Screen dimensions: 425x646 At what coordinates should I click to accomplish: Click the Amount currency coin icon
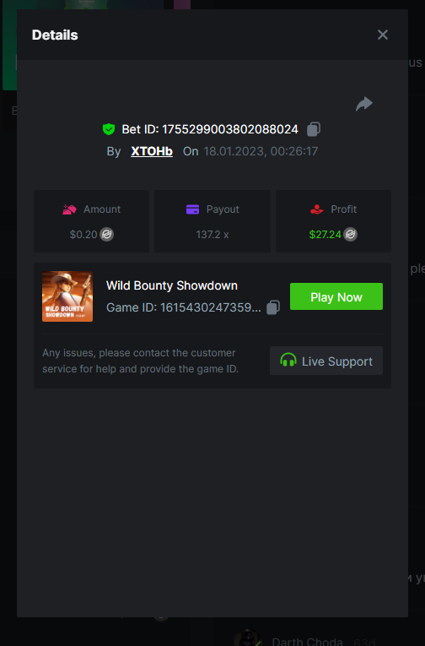click(107, 235)
